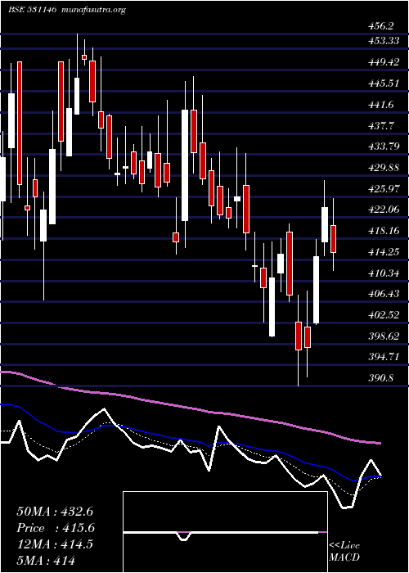409x573 pixels.
Task: Select the 12MA : 414.5 readout
Action: click(x=54, y=544)
